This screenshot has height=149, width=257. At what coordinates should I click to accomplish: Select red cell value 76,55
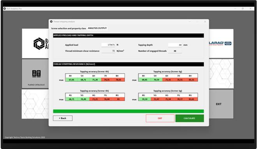tap(180, 80)
